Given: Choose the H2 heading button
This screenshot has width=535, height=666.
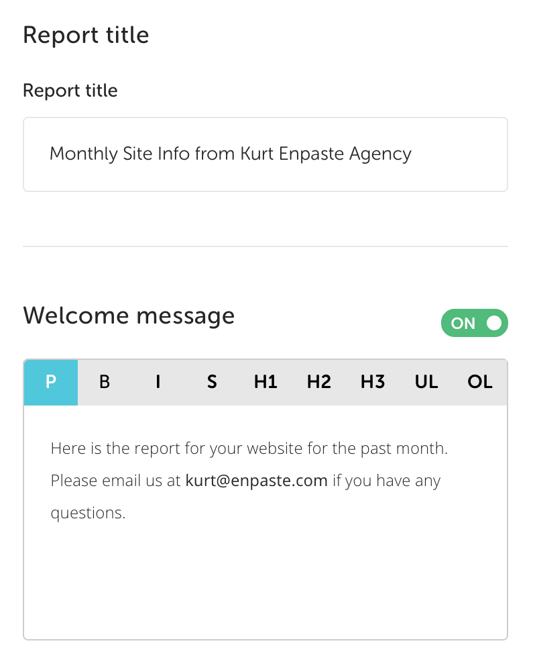Looking at the screenshot, I should click(x=319, y=383).
